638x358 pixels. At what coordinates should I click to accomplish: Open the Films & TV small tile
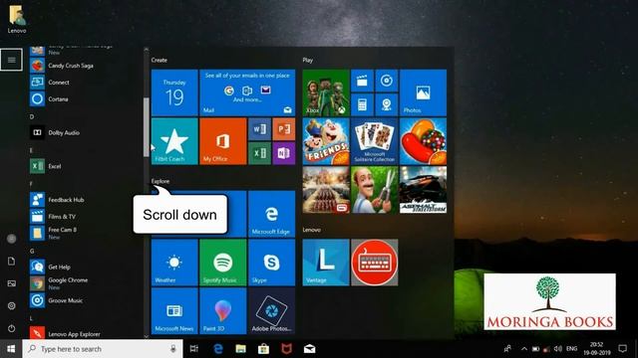(362, 81)
